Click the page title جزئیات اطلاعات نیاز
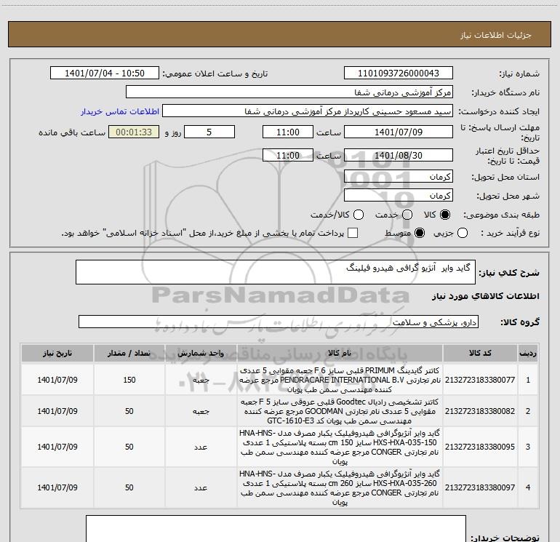Image resolution: width=560 pixels, height=542 pixels. pyautogui.click(x=496, y=35)
